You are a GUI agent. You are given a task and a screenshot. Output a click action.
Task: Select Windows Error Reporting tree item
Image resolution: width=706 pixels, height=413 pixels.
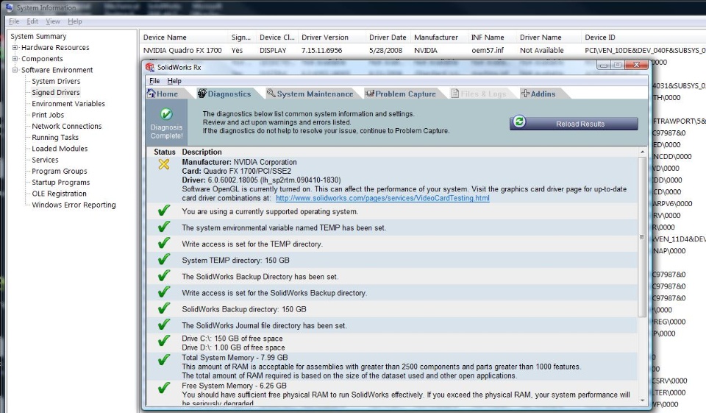[x=74, y=205]
